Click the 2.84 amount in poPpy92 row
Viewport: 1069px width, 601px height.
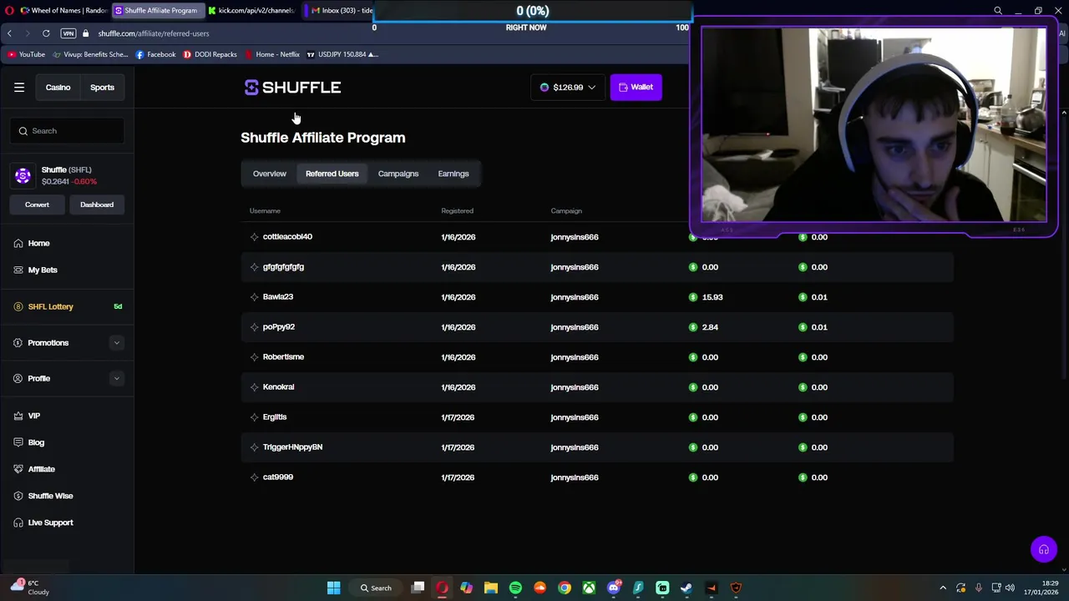point(710,327)
